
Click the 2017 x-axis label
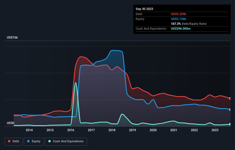tap(91, 130)
